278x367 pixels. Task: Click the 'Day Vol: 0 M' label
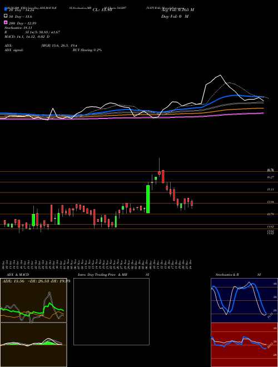(x=175, y=16)
